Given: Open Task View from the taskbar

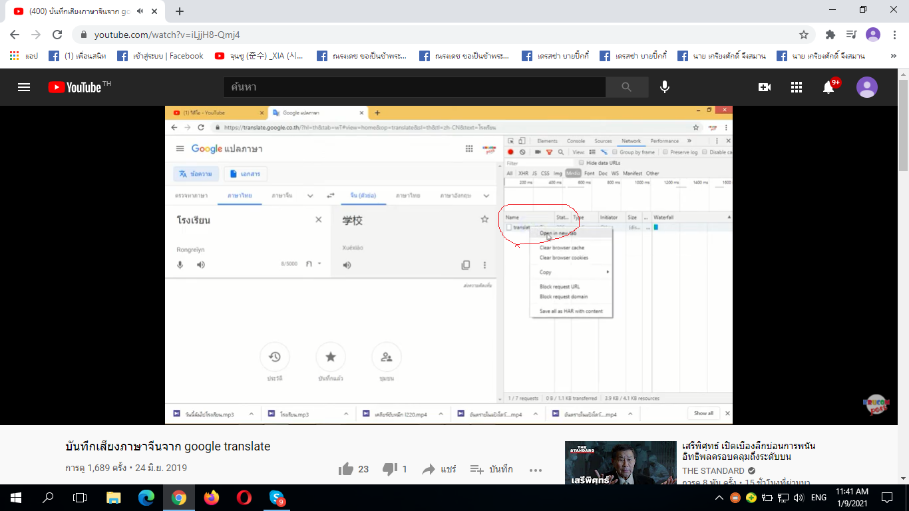Looking at the screenshot, I should point(80,498).
